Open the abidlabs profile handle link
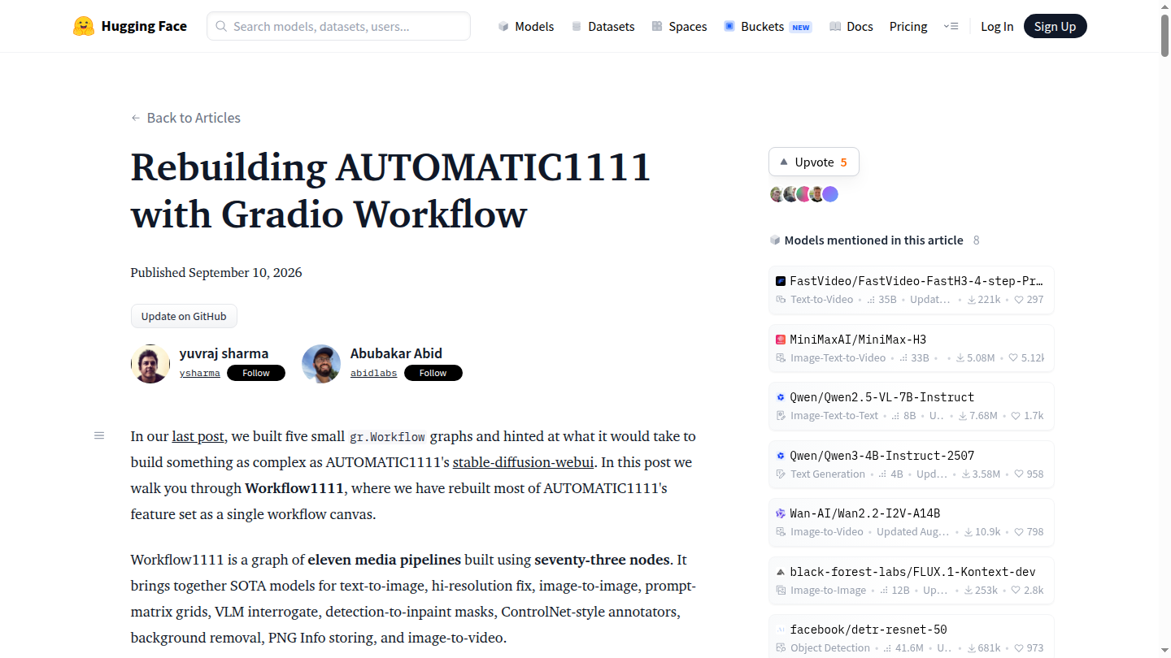The height and width of the screenshot is (658, 1171). 374,373
